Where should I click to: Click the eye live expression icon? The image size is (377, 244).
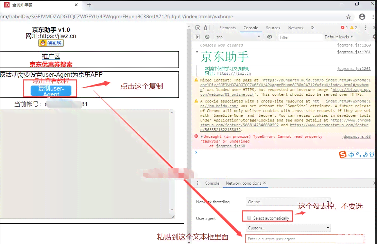coord(270,37)
